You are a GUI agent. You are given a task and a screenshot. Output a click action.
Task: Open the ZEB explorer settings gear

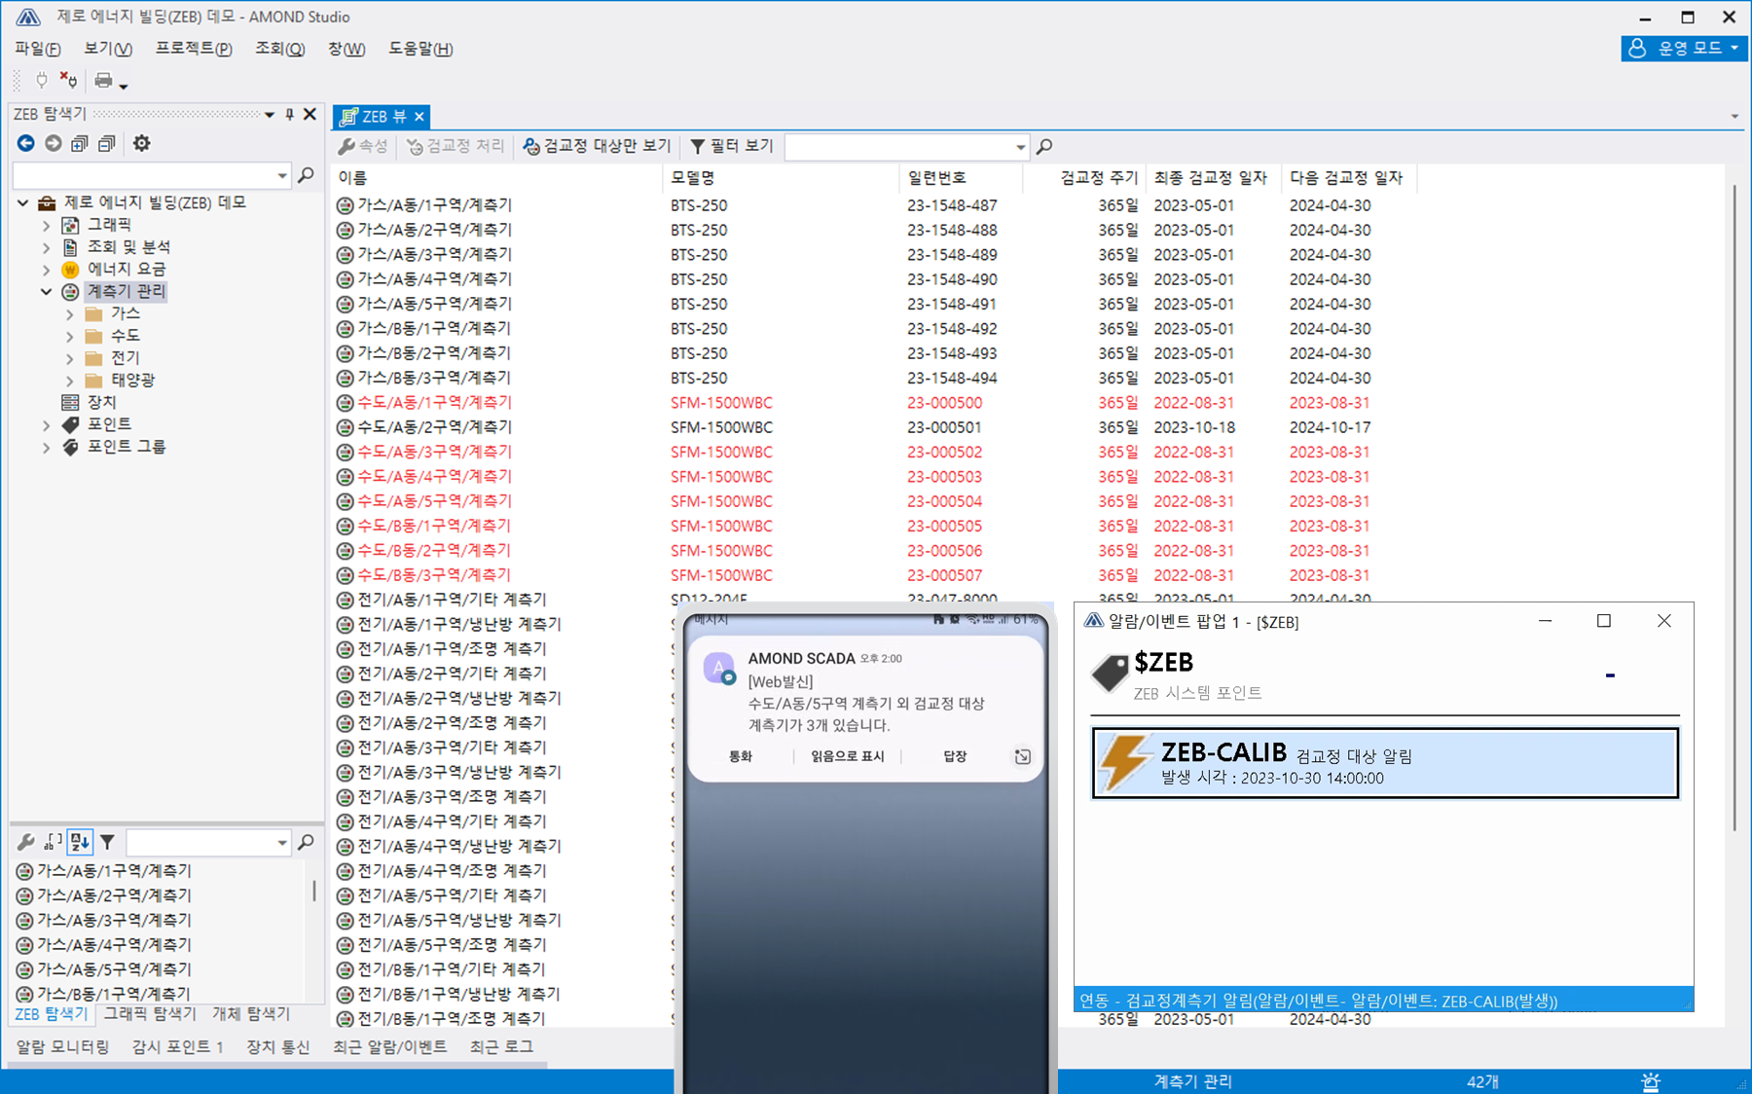(x=142, y=143)
